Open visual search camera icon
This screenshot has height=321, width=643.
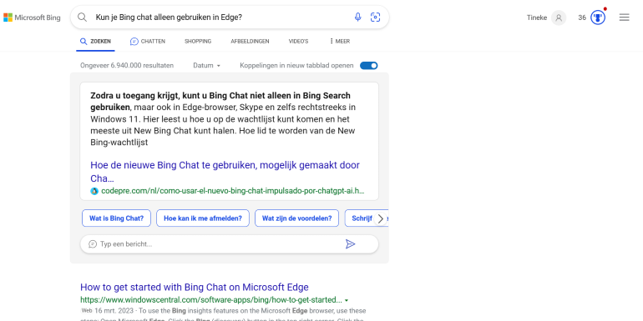[375, 18]
